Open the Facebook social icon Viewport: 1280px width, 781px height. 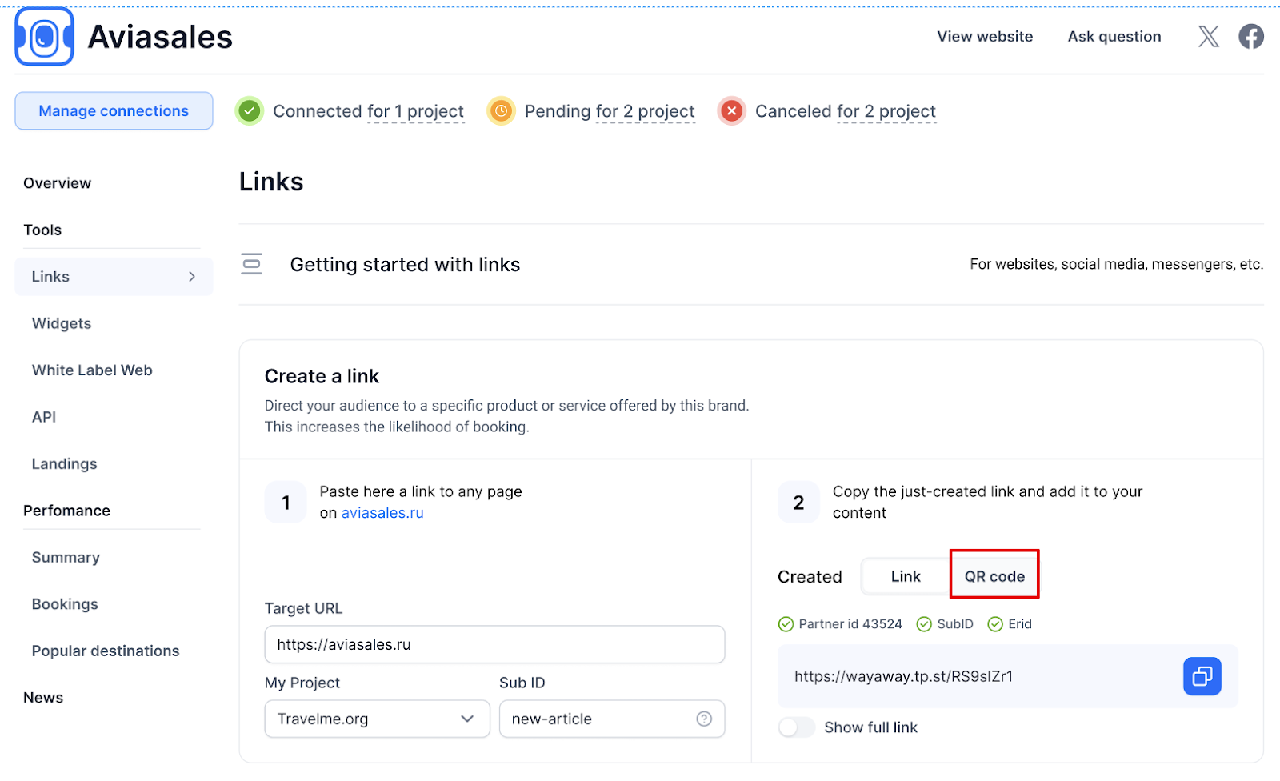coord(1251,36)
